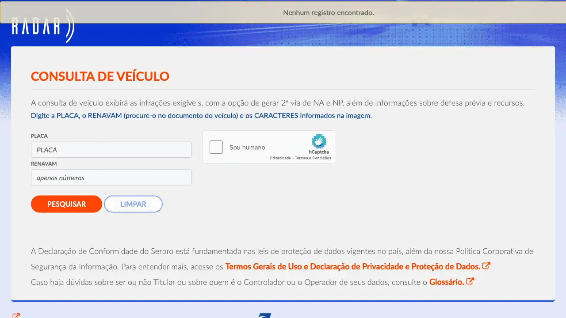Click the hCaptcha logo icon
Viewport: 566px width, 318px height.
[318, 142]
